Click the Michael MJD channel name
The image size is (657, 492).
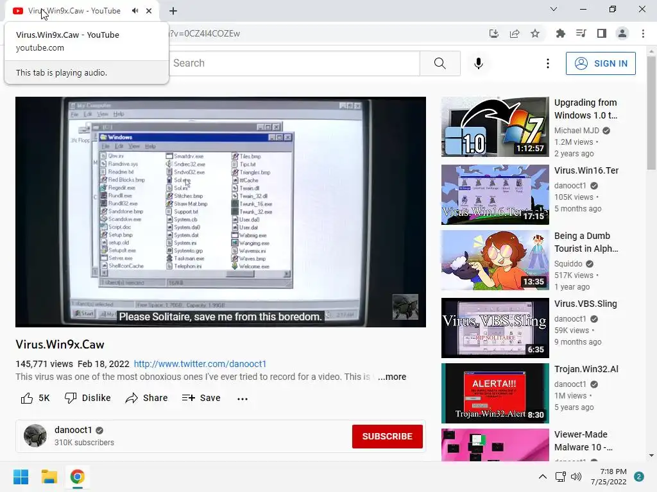click(x=577, y=131)
